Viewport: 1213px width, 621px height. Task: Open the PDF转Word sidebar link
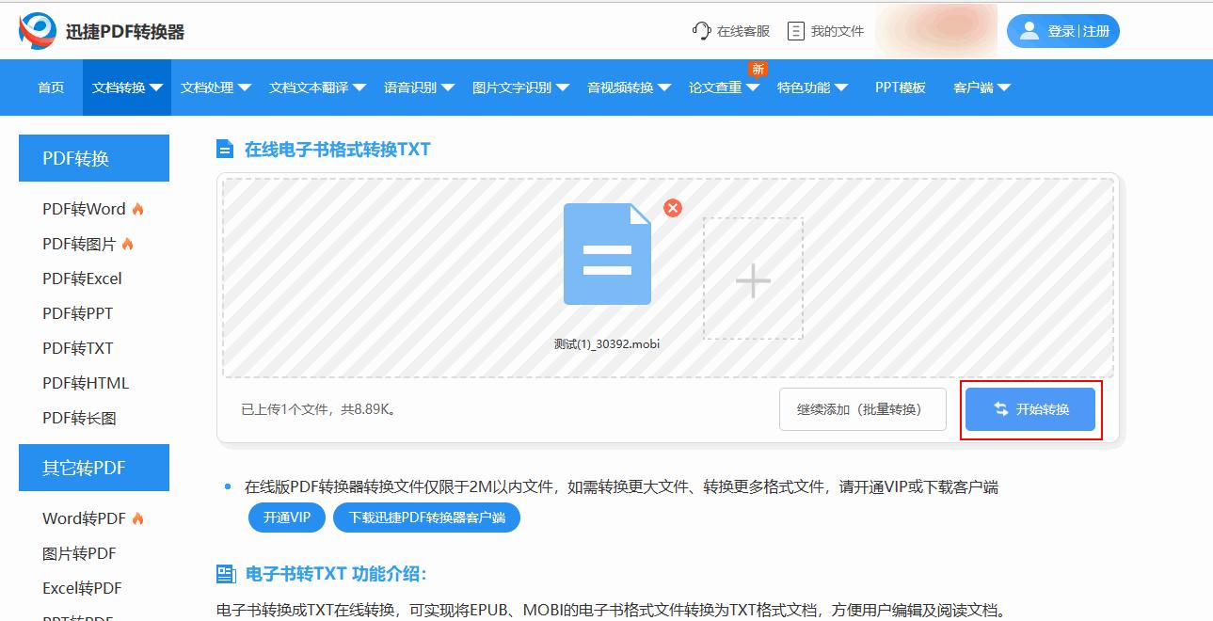[x=82, y=209]
